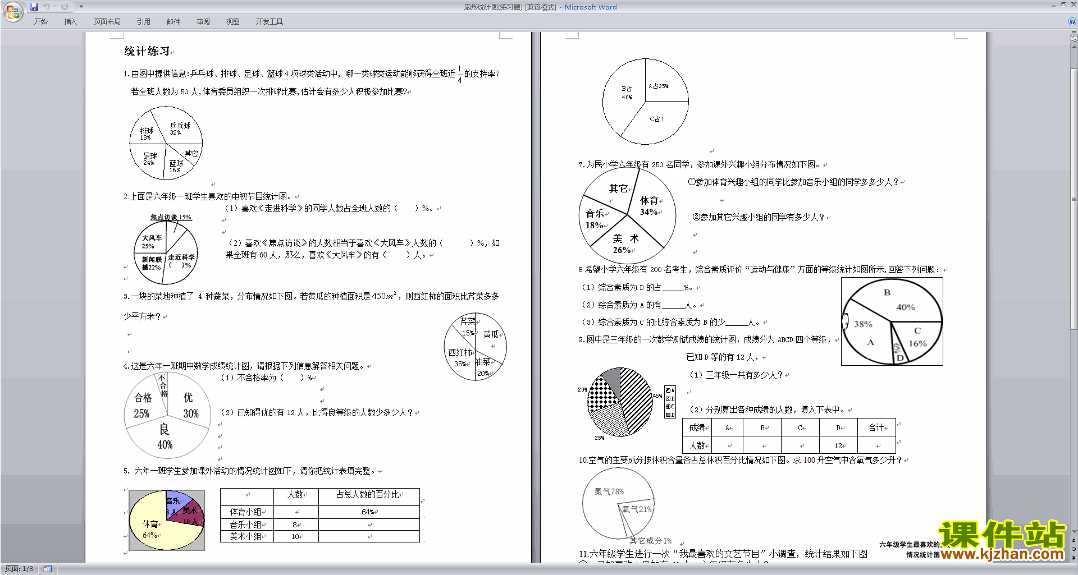Click the heading 统计练习
The height and width of the screenshot is (575, 1078).
(x=147, y=51)
